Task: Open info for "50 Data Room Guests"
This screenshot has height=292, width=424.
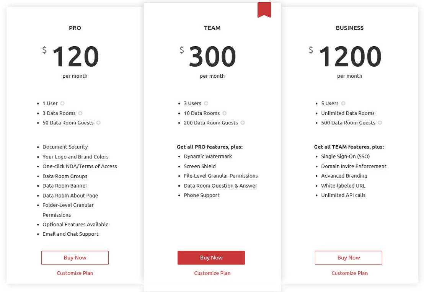Action: [98, 122]
